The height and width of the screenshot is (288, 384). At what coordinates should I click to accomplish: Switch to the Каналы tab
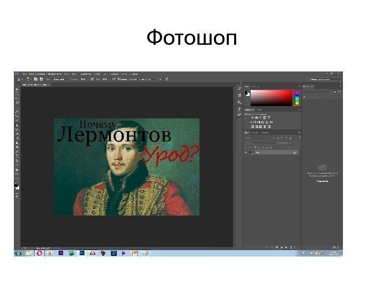(255, 133)
